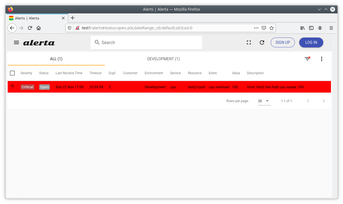Screen dimensions: 343x204
Task: Switch to the DEVELOPMENT tab
Action: [163, 59]
